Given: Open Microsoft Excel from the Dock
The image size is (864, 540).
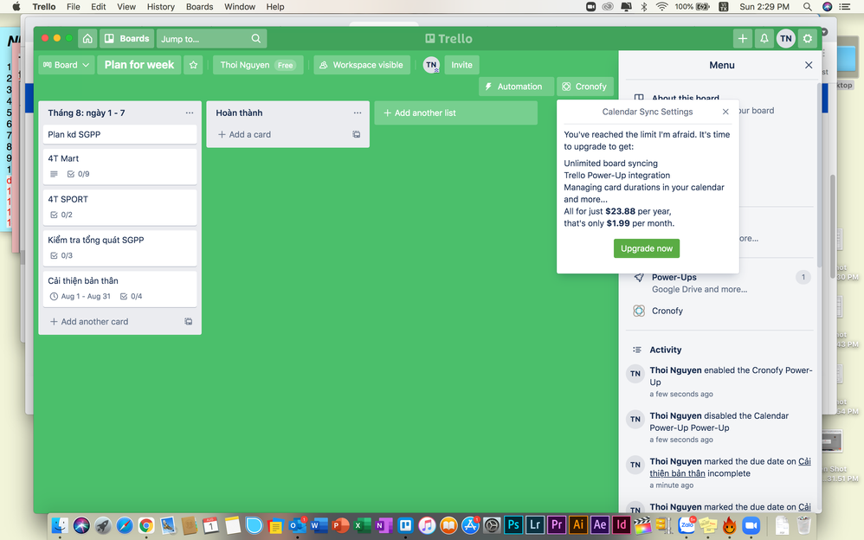Looking at the screenshot, I should click(362, 525).
